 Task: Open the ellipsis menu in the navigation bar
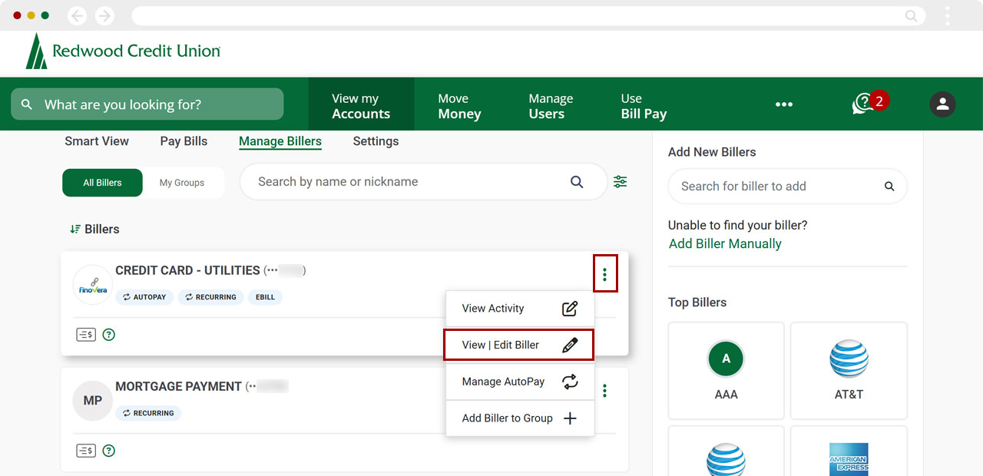coord(783,104)
